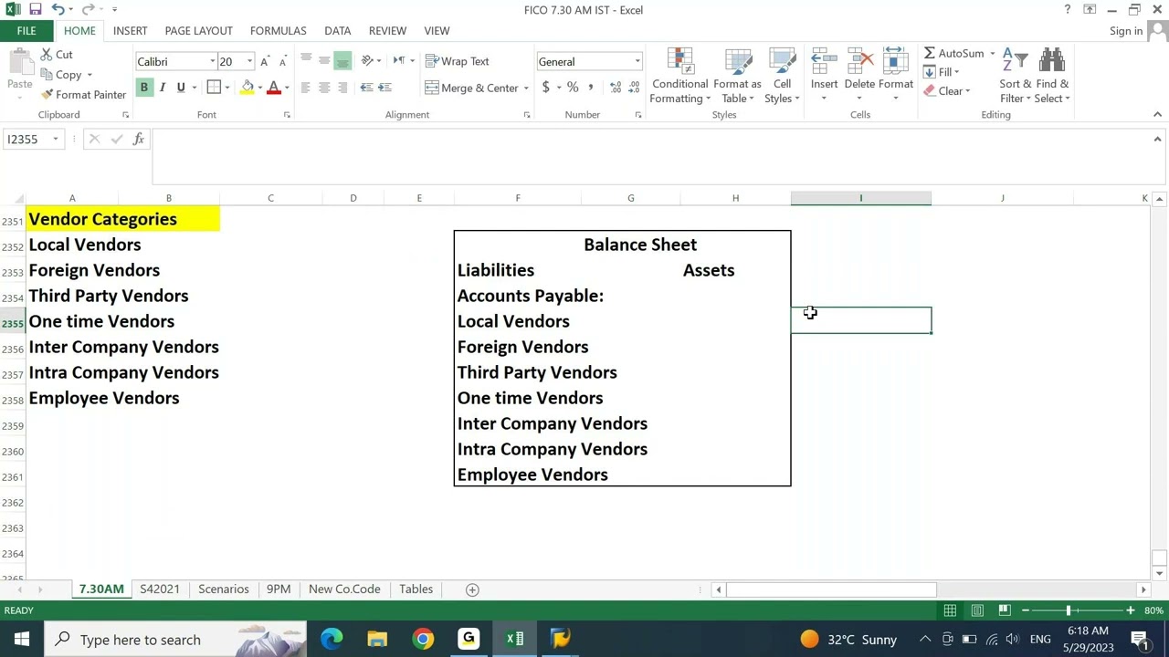
Task: Increase decimal places icon
Action: pos(616,88)
